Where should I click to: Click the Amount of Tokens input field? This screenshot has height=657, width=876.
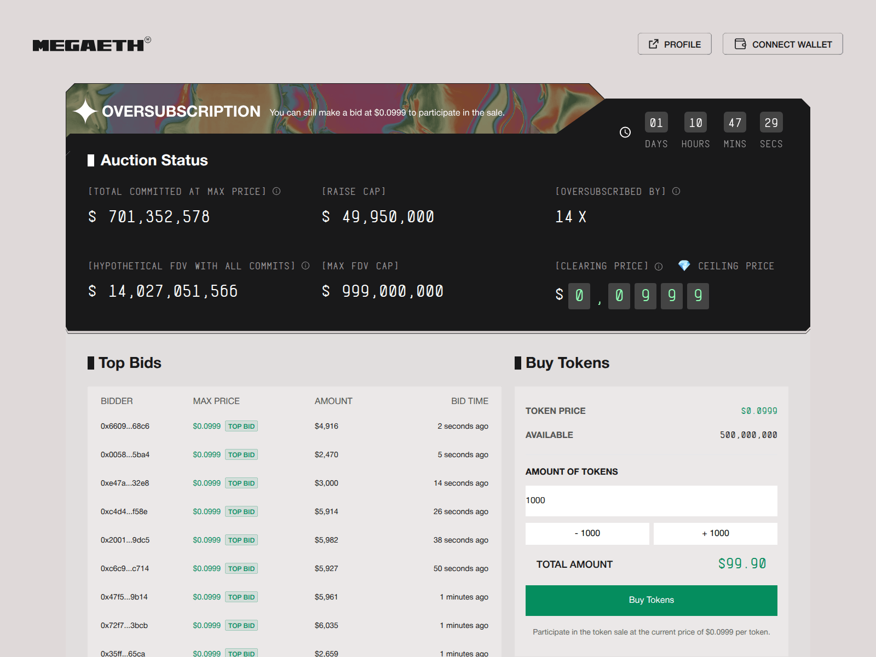click(x=652, y=500)
